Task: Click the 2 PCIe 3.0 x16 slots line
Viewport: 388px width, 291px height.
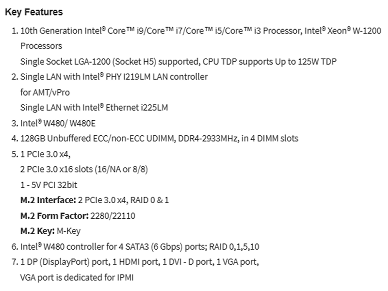Action: click(84, 169)
